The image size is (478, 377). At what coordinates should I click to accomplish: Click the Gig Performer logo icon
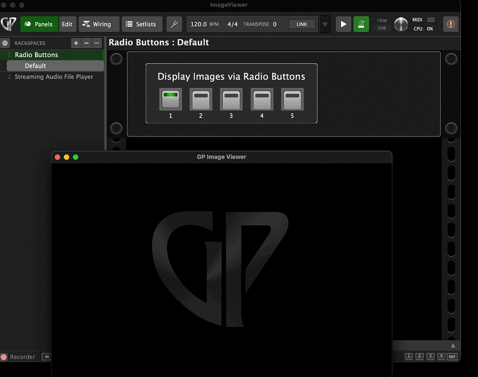(x=8, y=24)
